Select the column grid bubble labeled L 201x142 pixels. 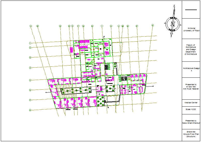point(119,26)
